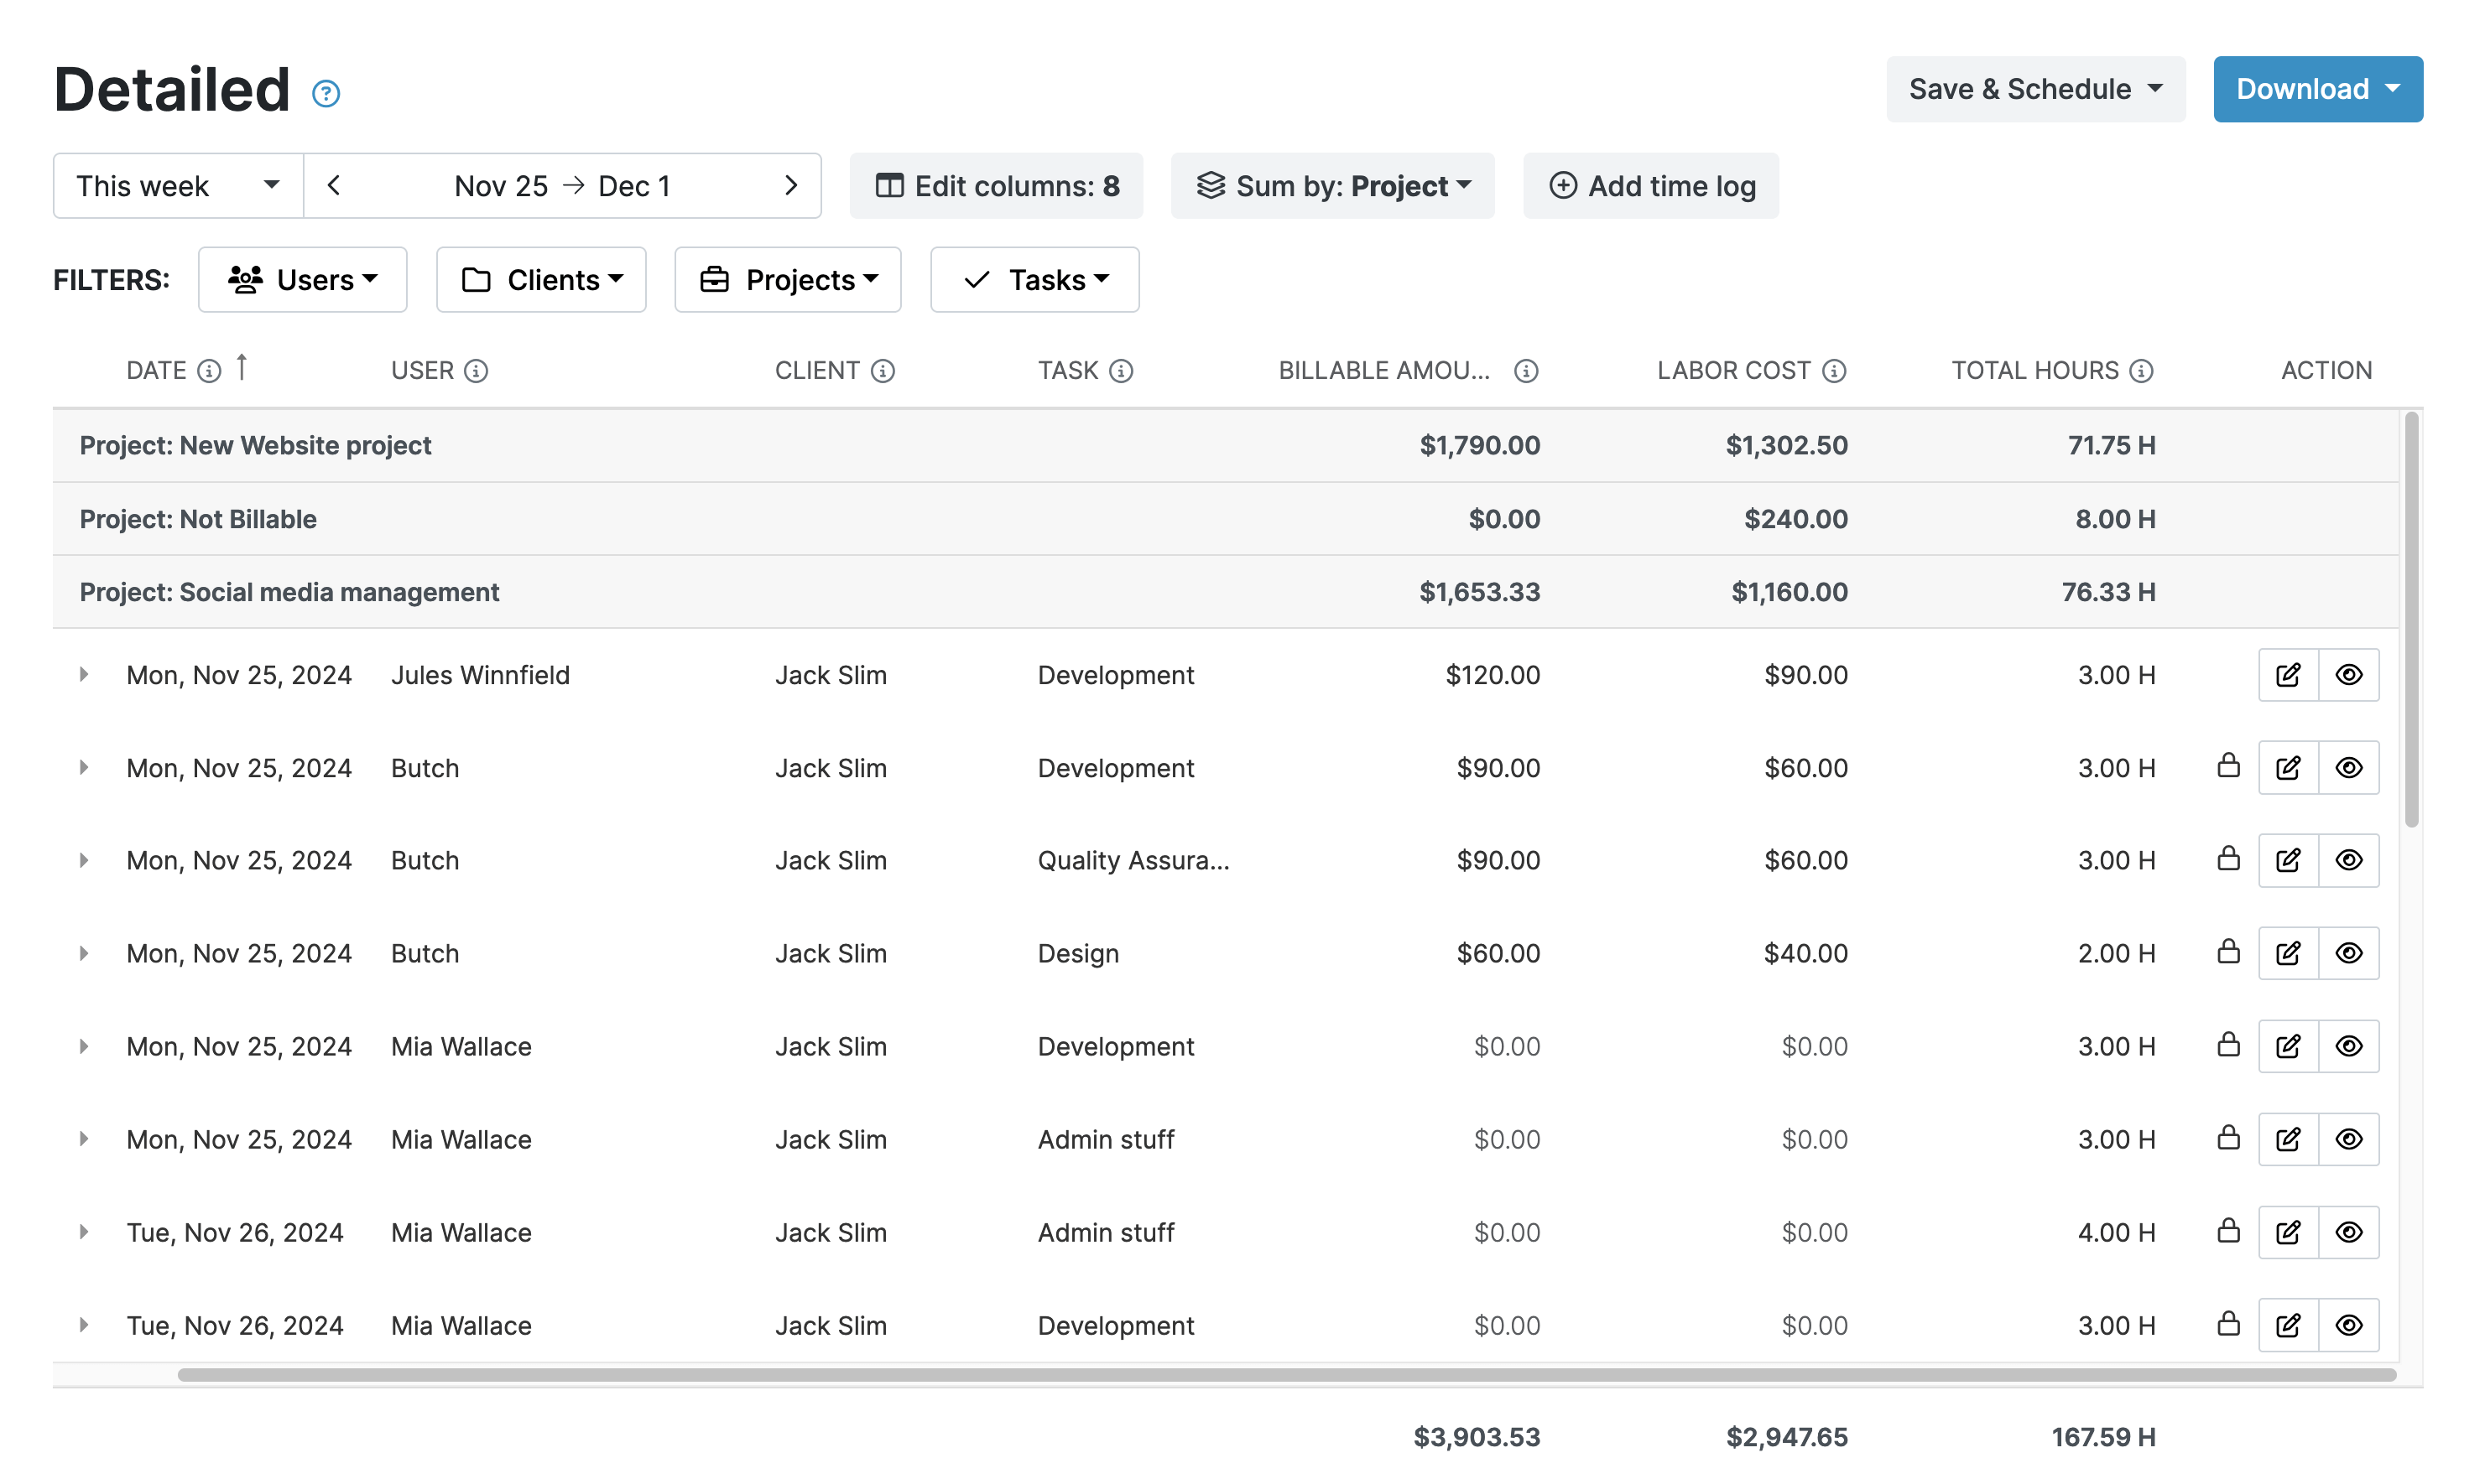This screenshot has height=1484, width=2485.
Task: Expand Jules Winnfield's Nov 25 row
Action: tap(84, 674)
